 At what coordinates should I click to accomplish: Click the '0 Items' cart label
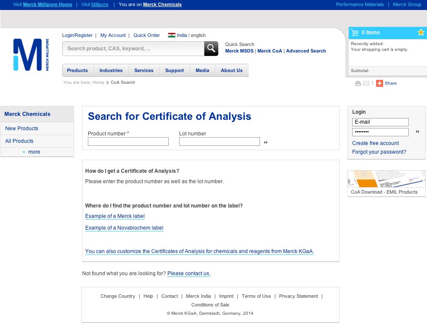point(370,33)
